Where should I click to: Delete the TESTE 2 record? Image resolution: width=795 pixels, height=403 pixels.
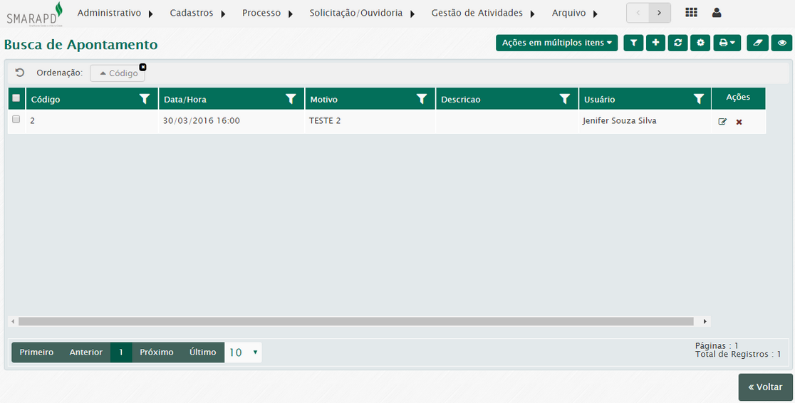[739, 122]
